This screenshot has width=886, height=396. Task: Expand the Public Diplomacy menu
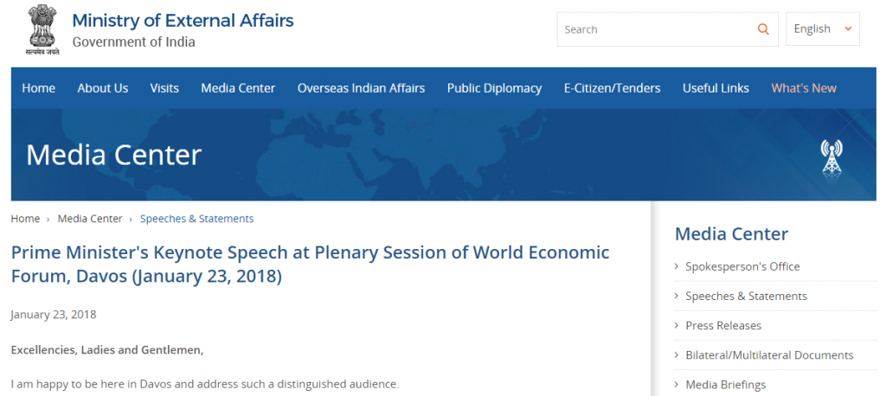tap(494, 88)
